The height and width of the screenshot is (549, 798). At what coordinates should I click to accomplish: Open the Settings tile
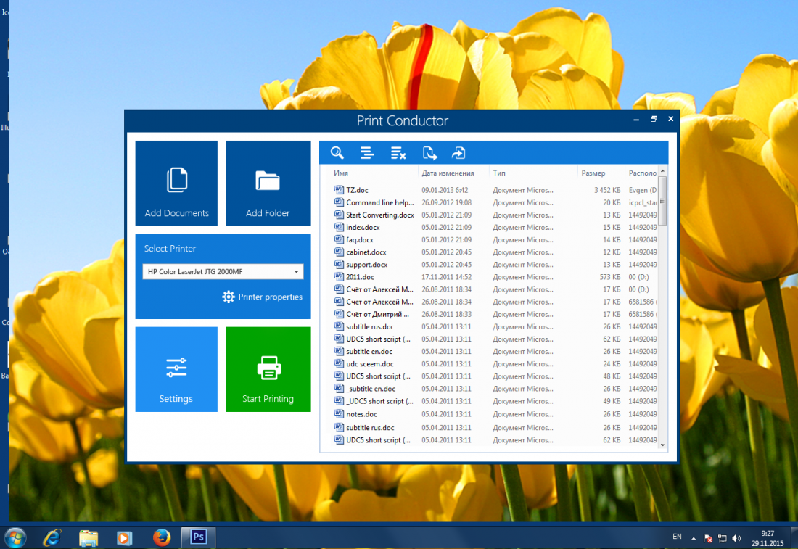tap(176, 369)
